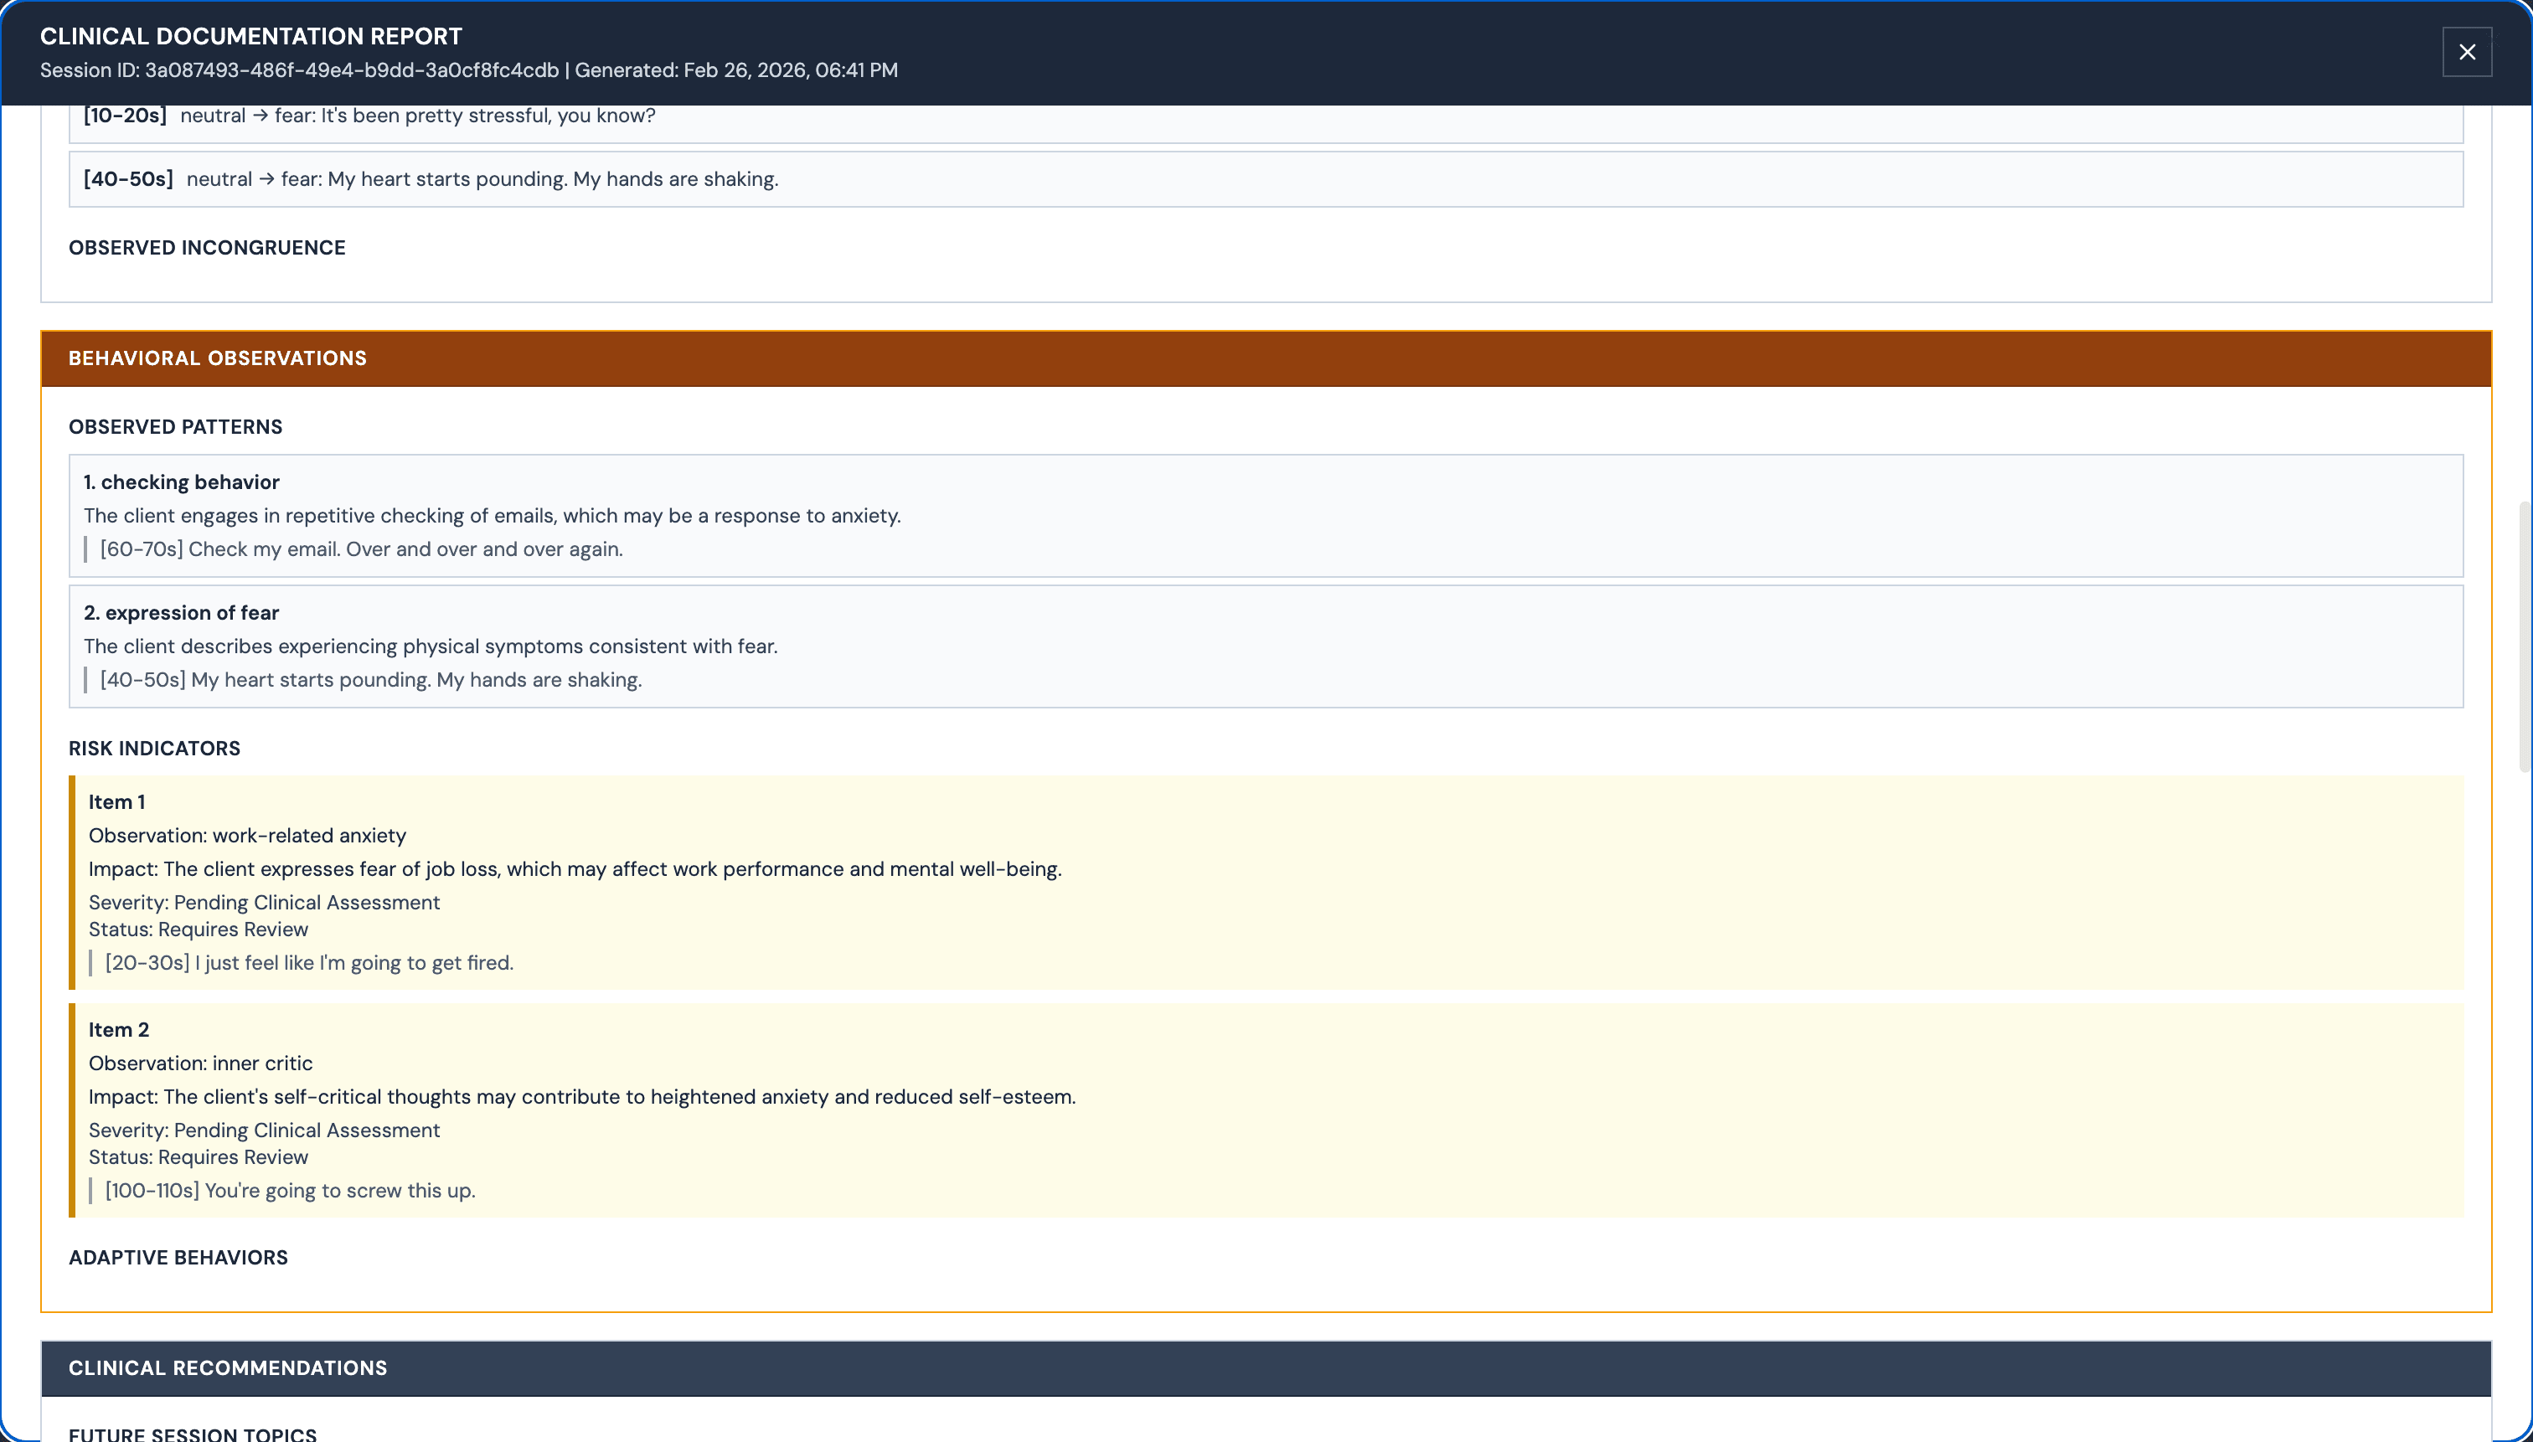Image resolution: width=2533 pixels, height=1442 pixels.
Task: Click Risk Indicator Item 2 card
Action: coord(1265,1110)
